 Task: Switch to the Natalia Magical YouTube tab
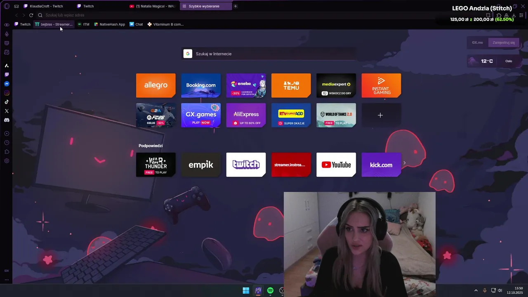coord(153,6)
